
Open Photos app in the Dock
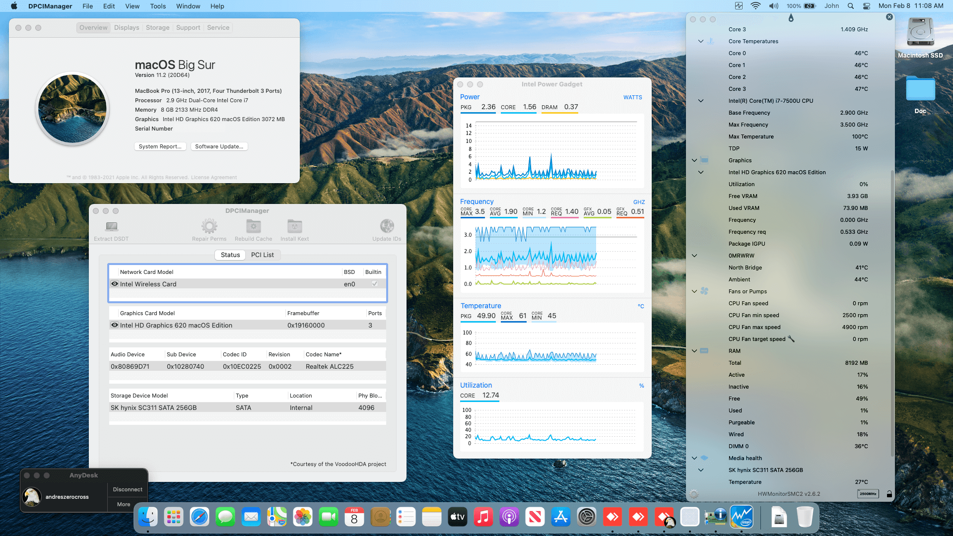point(303,517)
